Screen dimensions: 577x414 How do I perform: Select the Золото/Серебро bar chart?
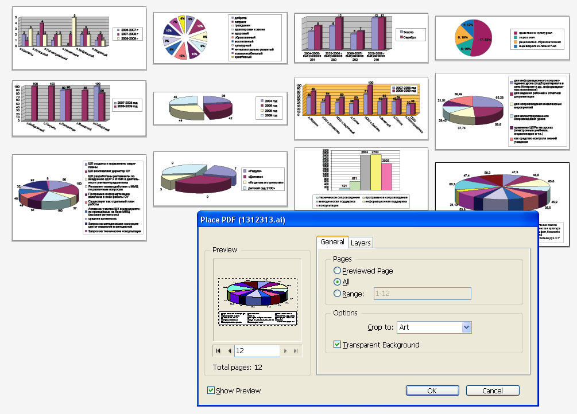(361, 38)
